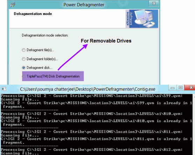Minimize the Contig.exe console window
The image size is (195, 155).
(173, 87)
